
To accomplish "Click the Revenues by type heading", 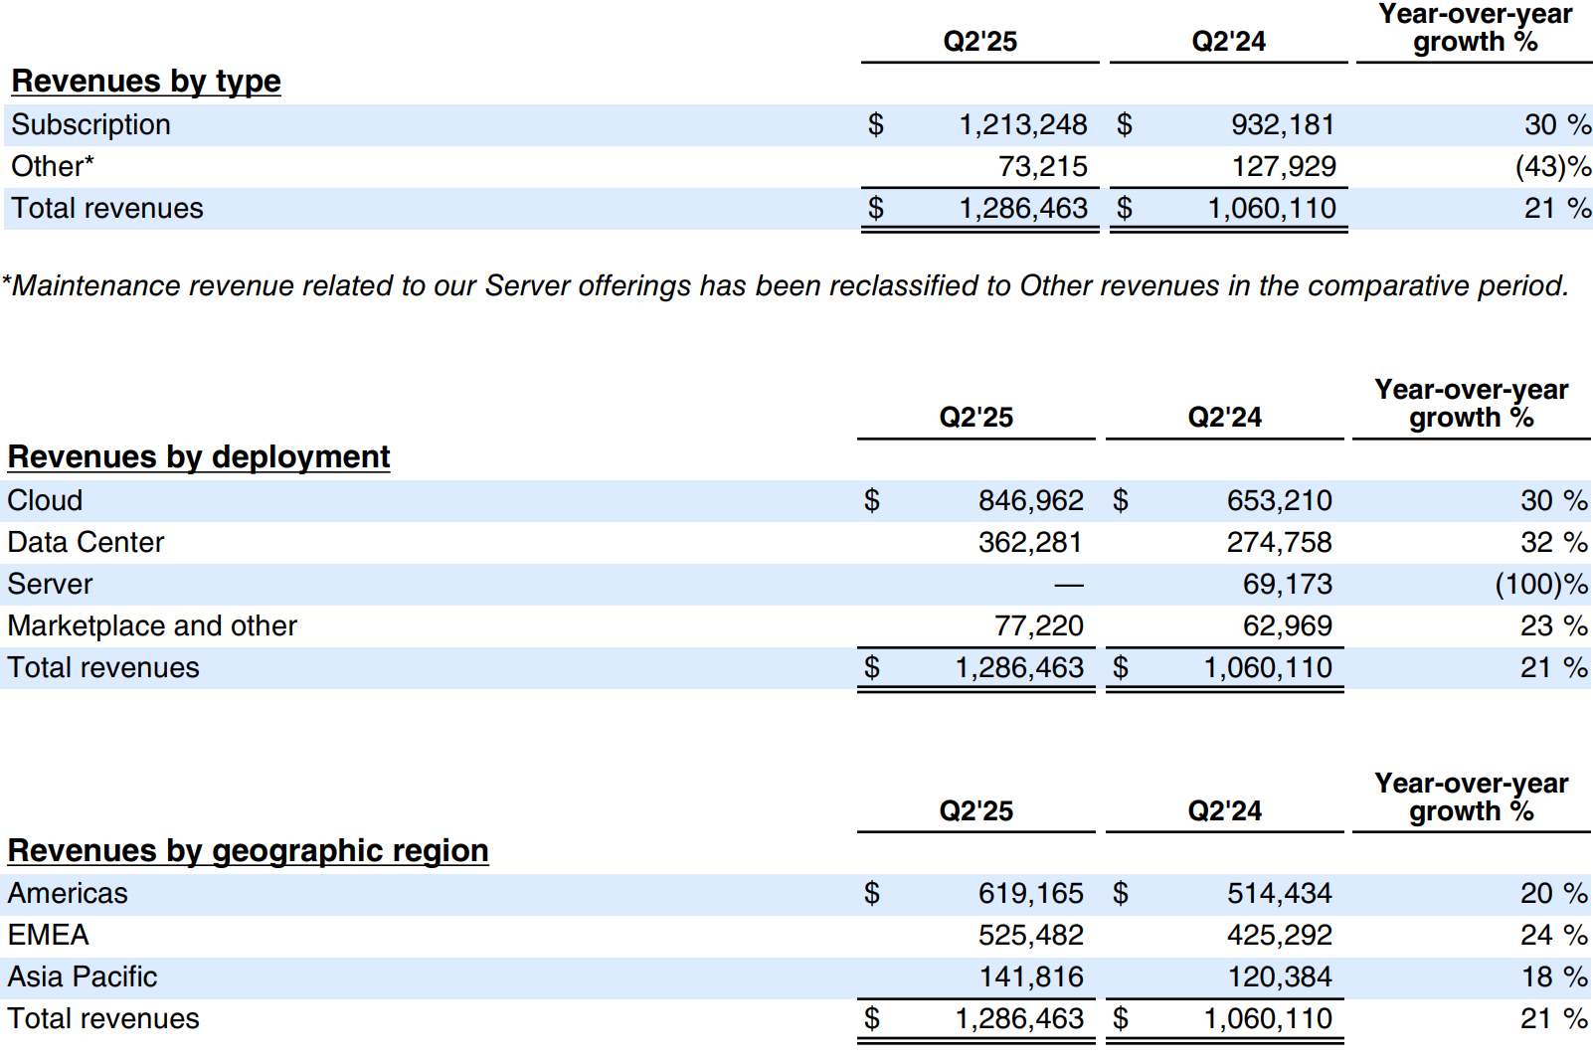I will click(146, 81).
